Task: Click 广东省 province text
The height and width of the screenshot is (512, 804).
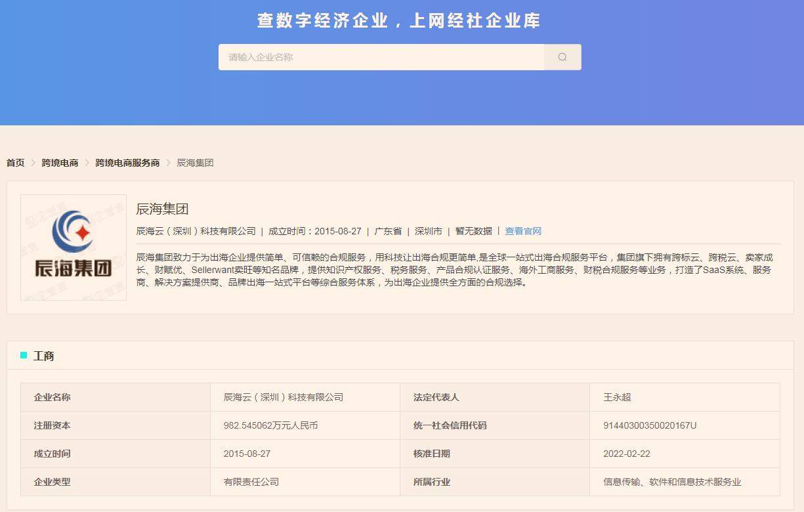Action: click(388, 231)
